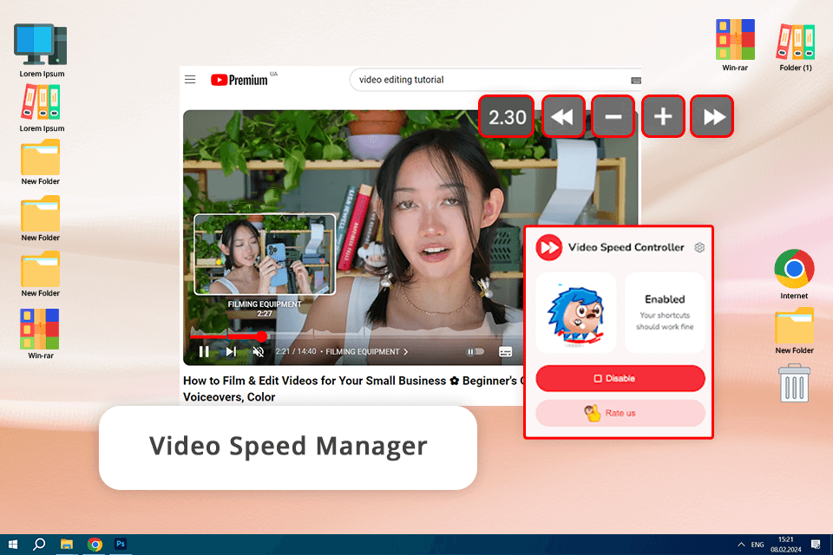Open the YouTube hamburger menu
Screen dimensions: 833x555
(190, 80)
